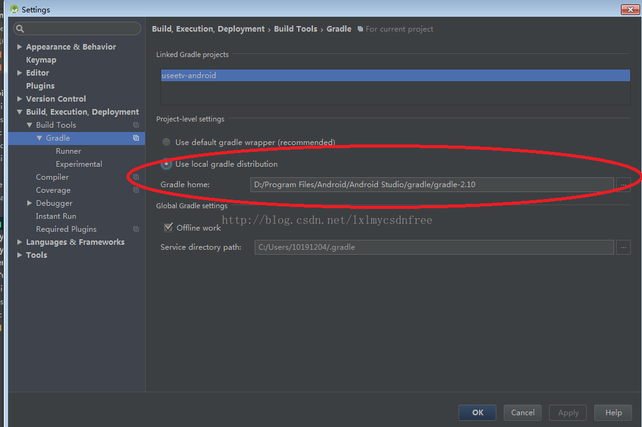642x427 pixels.
Task: Click 'Build Tools' in breadcrumb
Action: [296, 29]
